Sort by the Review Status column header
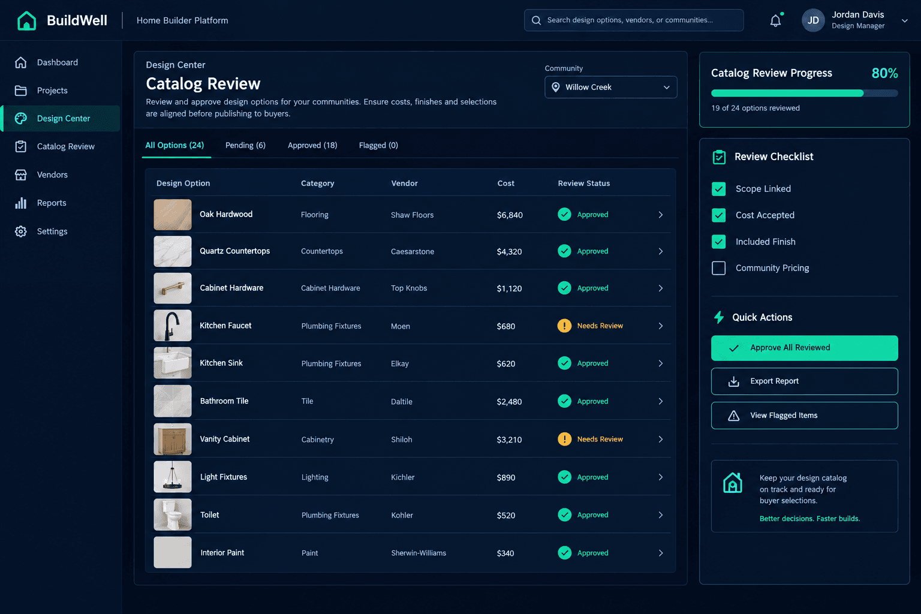This screenshot has width=921, height=614. click(583, 183)
